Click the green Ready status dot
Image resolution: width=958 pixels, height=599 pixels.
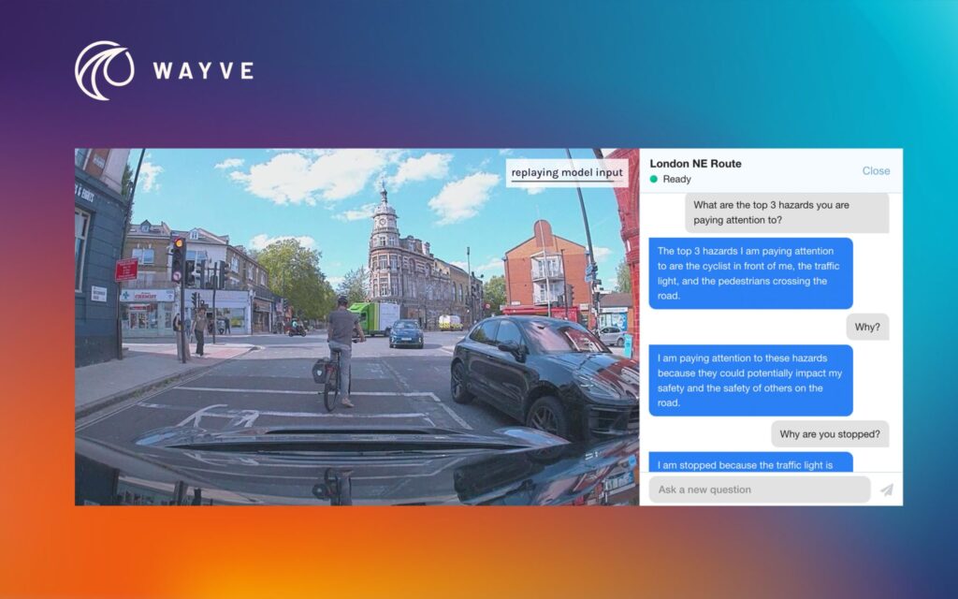654,179
